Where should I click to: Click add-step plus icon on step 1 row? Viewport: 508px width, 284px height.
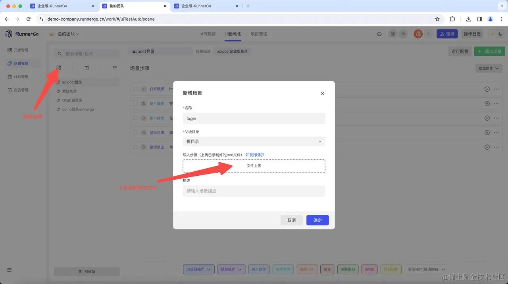[487, 89]
